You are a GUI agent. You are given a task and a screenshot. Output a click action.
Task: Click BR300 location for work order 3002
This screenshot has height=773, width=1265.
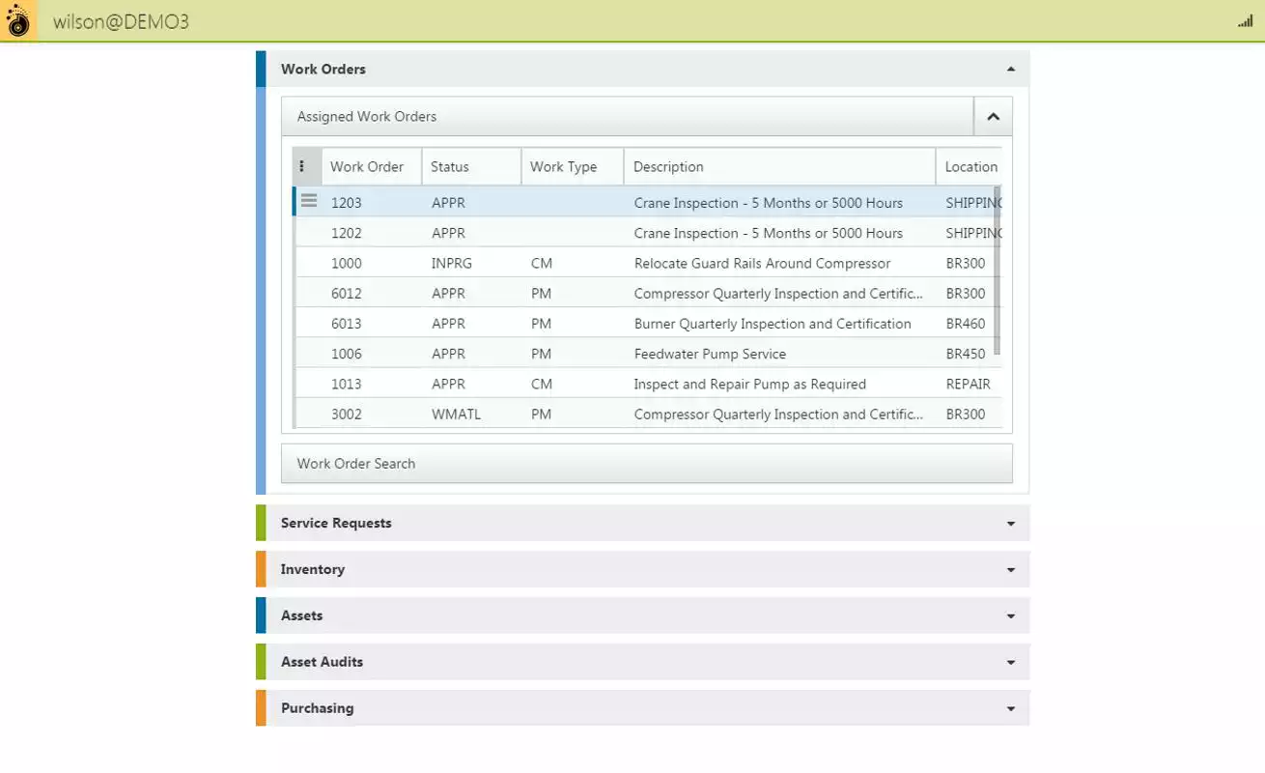click(966, 414)
